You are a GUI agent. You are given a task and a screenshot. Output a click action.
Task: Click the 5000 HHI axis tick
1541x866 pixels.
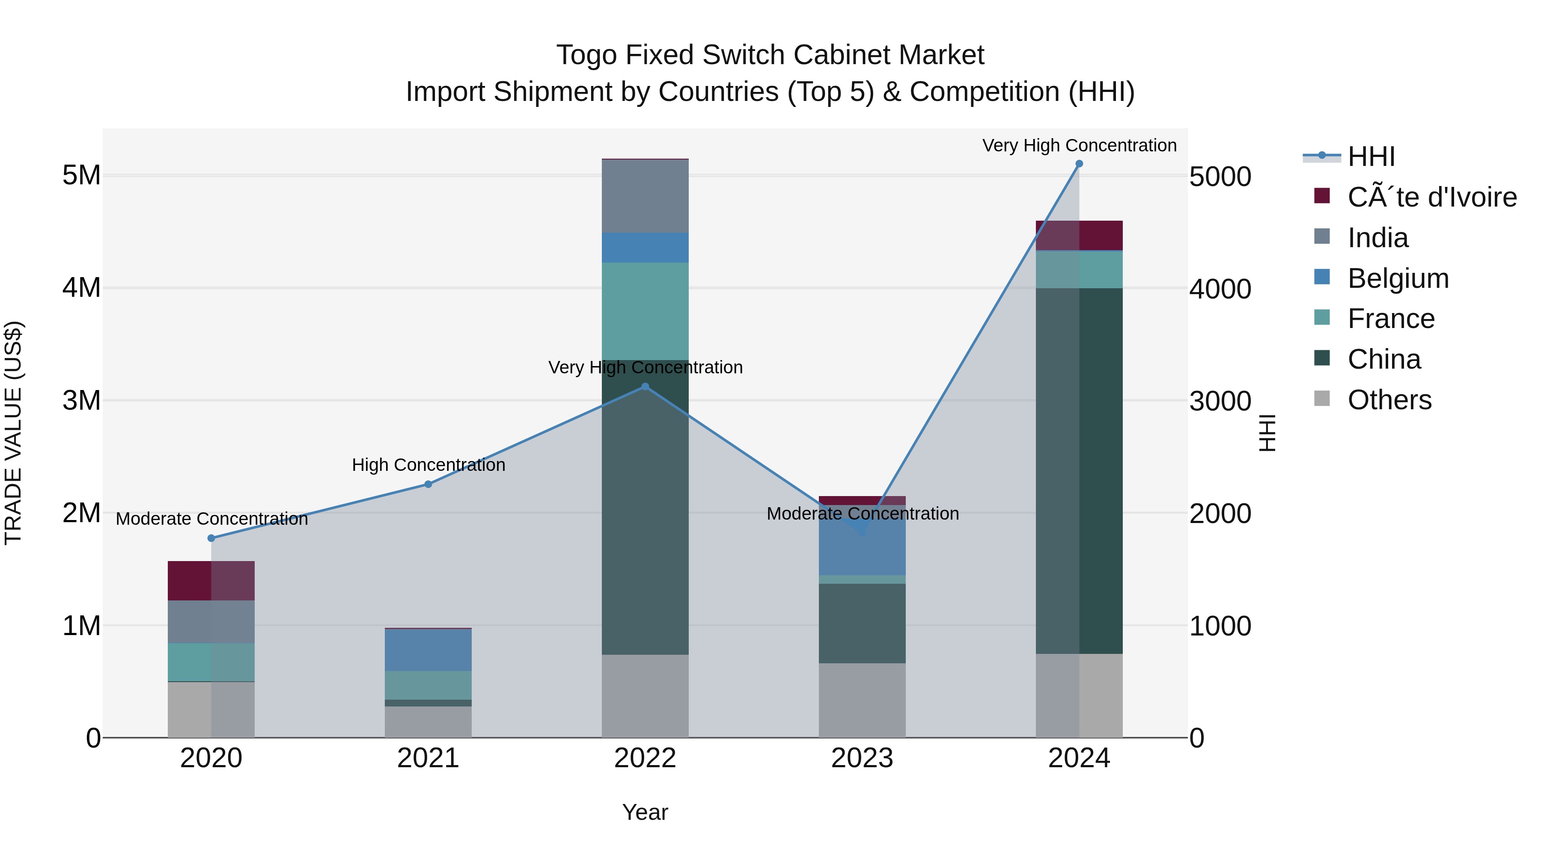1220,177
